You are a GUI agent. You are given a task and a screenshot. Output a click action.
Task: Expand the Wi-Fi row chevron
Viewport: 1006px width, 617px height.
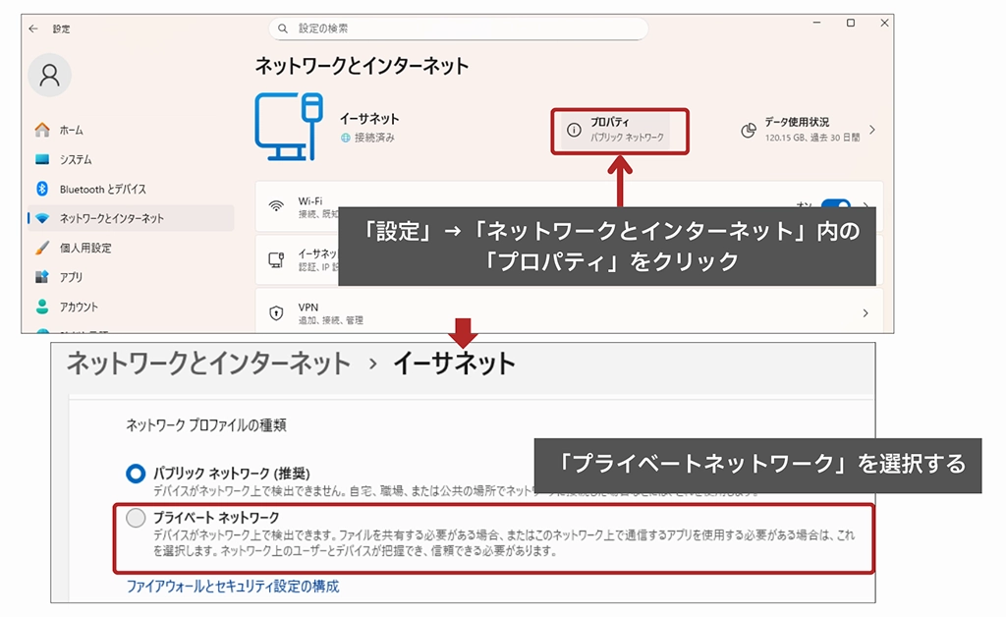[x=866, y=206]
